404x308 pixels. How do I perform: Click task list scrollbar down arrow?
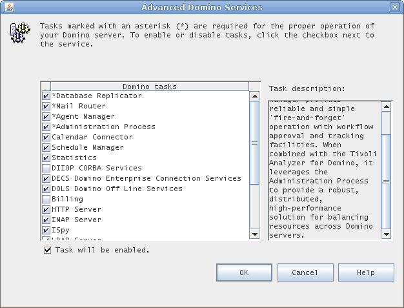254,234
